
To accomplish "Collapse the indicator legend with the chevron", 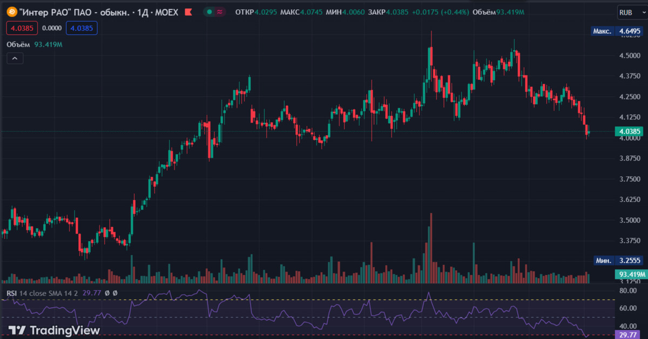I will (15, 58).
